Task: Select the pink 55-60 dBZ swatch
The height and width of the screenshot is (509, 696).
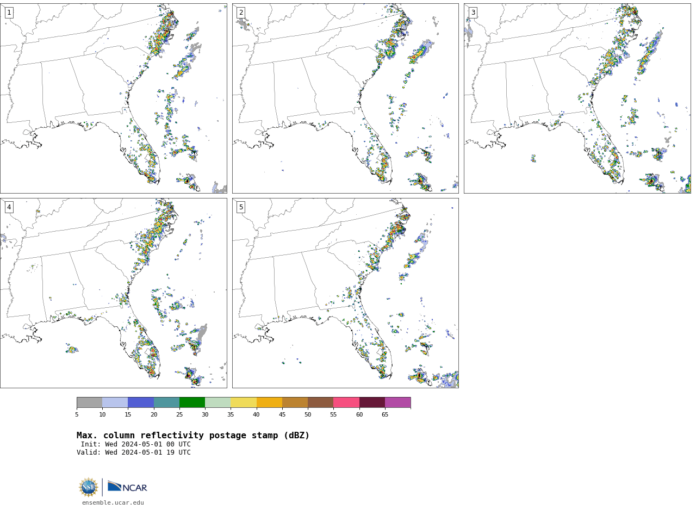Action: point(346,402)
